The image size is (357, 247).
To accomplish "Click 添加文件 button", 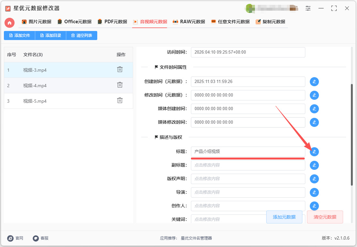I will 20,36.
